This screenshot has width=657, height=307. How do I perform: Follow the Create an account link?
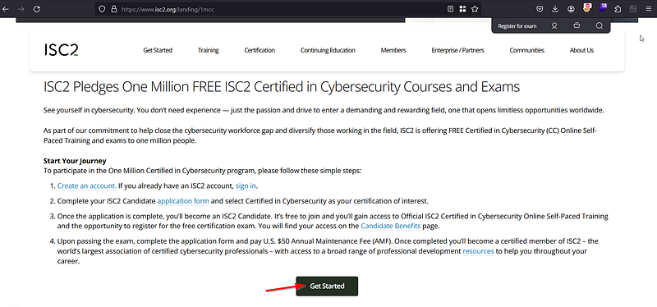(87, 186)
